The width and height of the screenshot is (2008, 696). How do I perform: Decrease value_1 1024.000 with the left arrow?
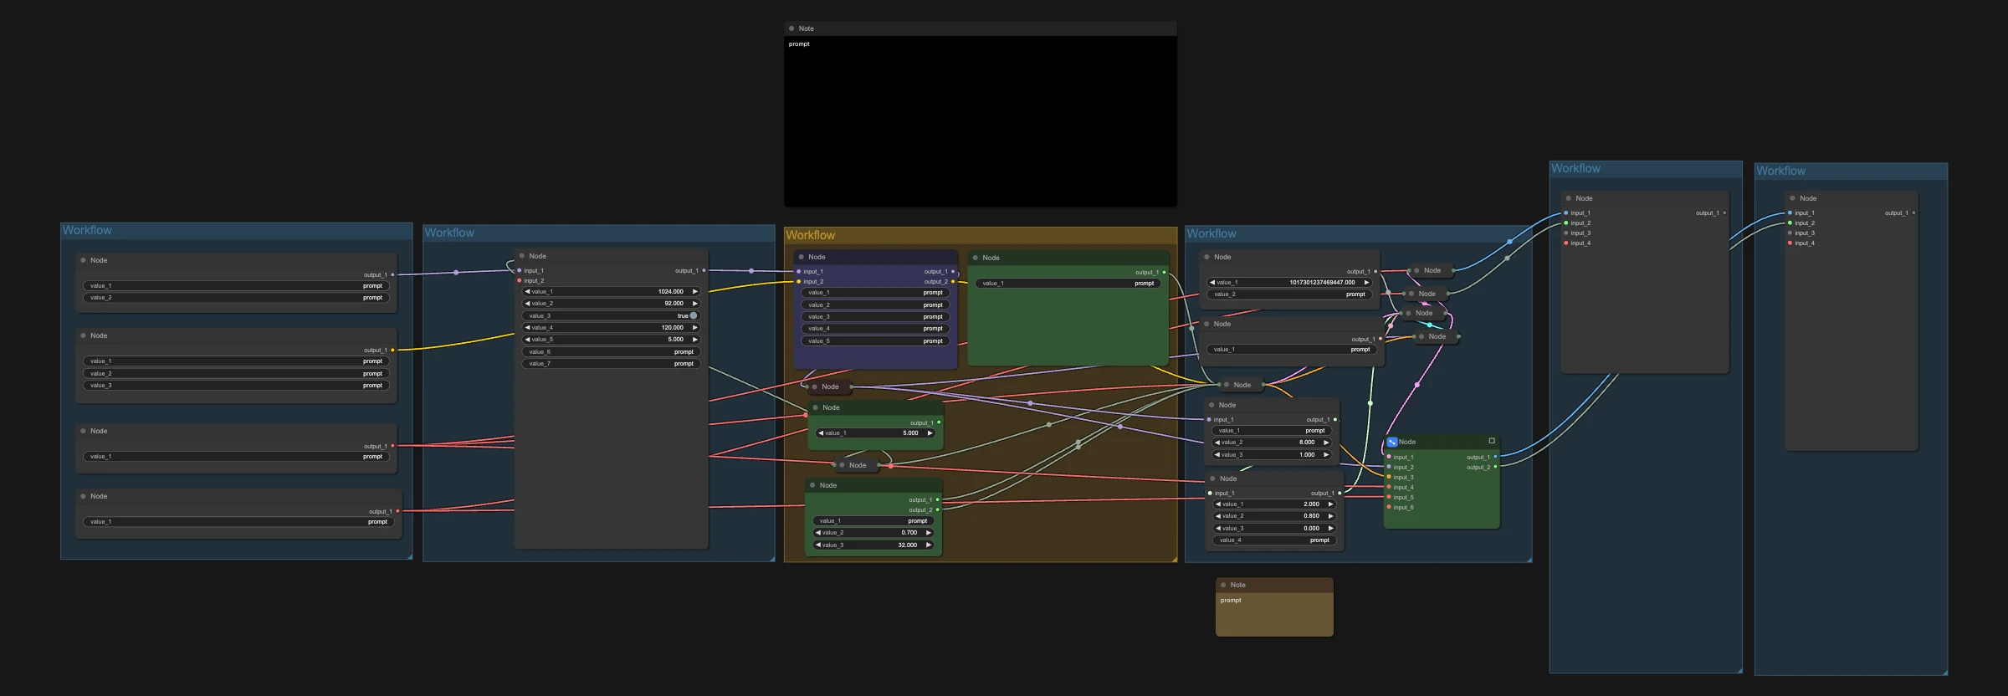527,292
